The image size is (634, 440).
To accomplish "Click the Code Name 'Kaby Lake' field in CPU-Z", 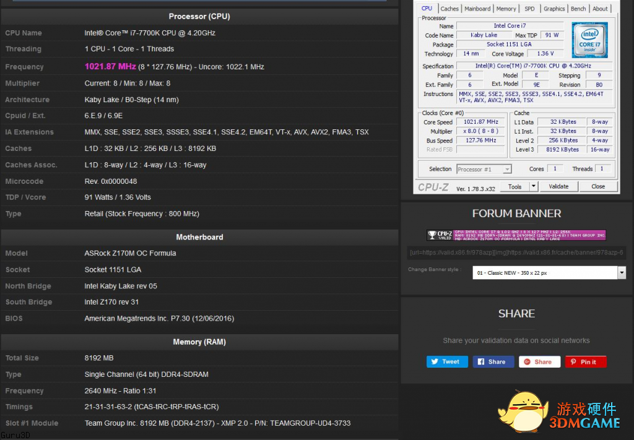I will 484,35.
